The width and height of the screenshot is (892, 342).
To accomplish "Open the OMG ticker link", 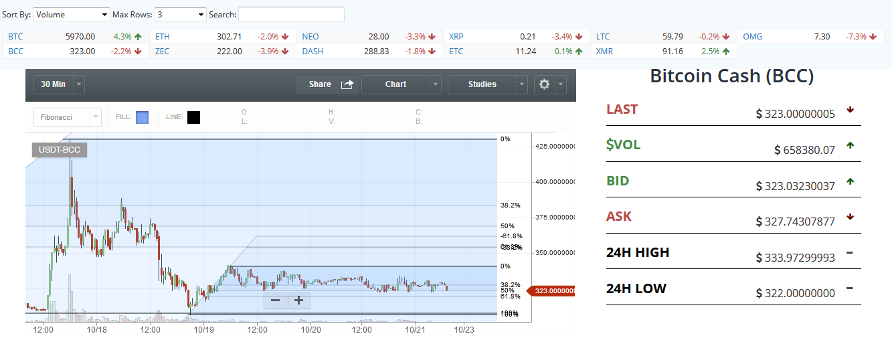I will (753, 37).
